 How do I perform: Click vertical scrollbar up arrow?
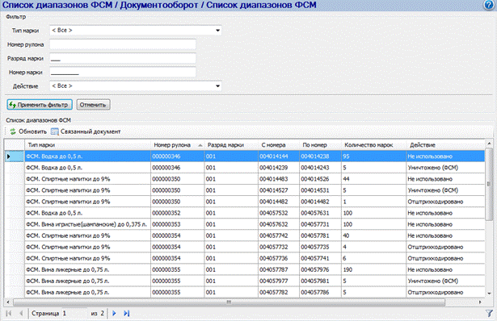[x=489, y=144]
